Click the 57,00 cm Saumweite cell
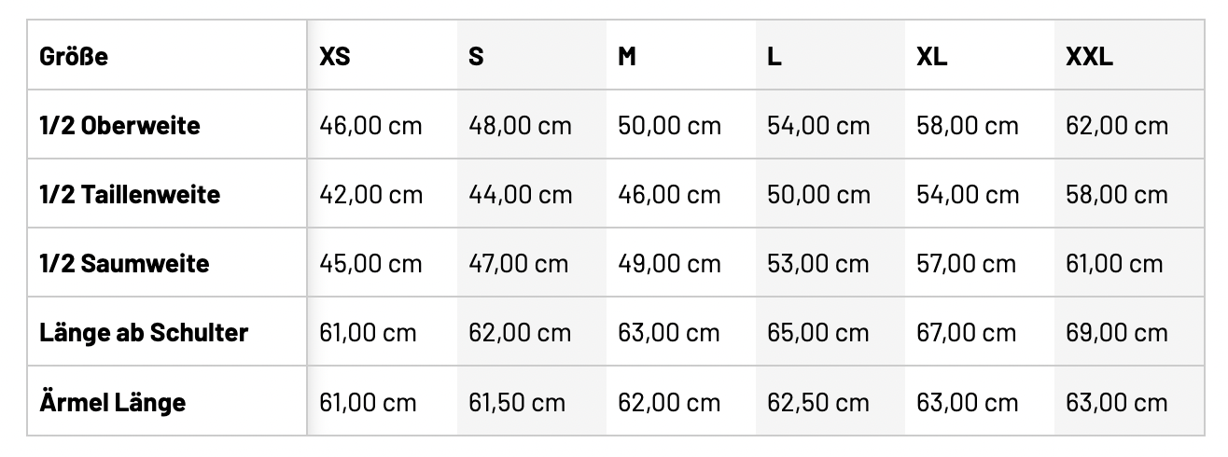The width and height of the screenshot is (1228, 457). pyautogui.click(x=967, y=263)
